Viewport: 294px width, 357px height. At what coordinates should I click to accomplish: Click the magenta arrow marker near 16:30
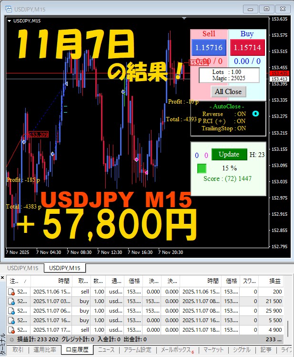point(136,159)
